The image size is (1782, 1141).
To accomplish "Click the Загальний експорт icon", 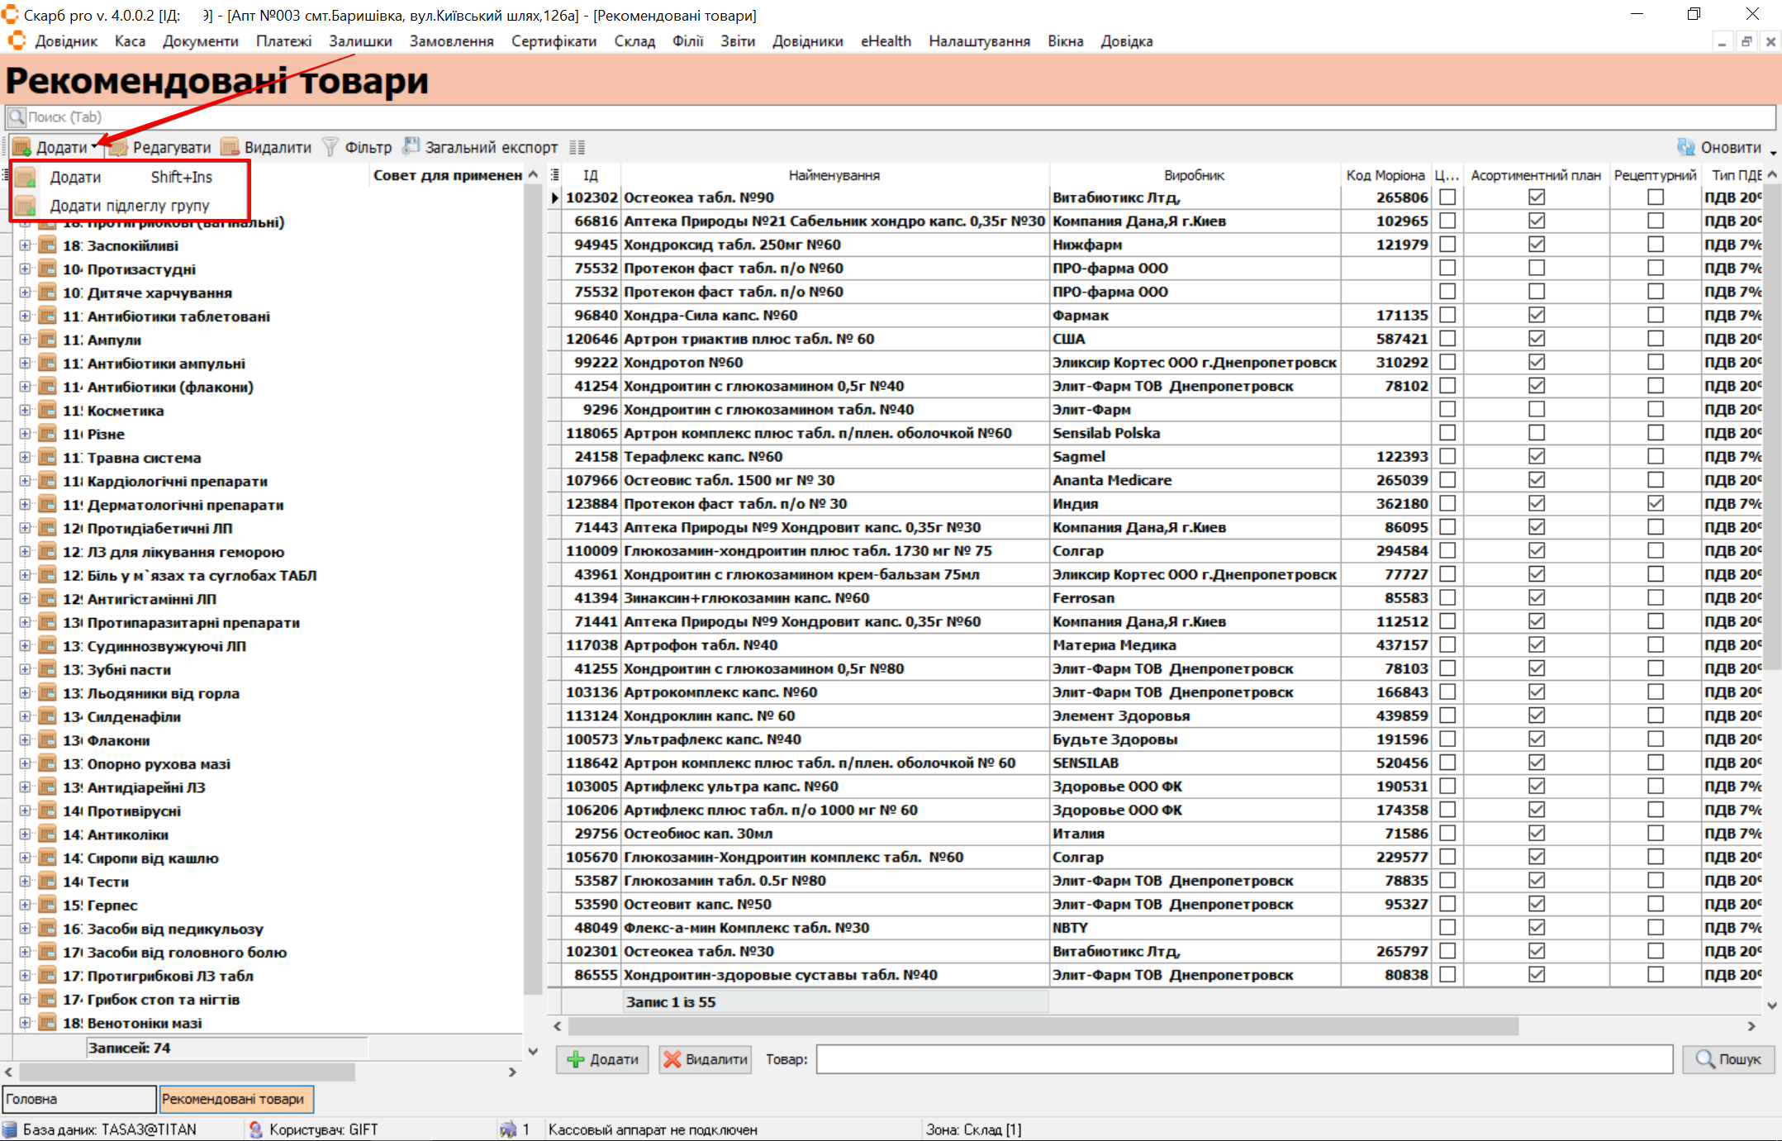I will pyautogui.click(x=411, y=147).
